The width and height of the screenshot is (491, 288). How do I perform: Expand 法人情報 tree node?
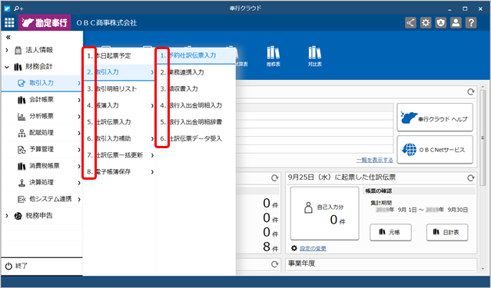tap(7, 50)
